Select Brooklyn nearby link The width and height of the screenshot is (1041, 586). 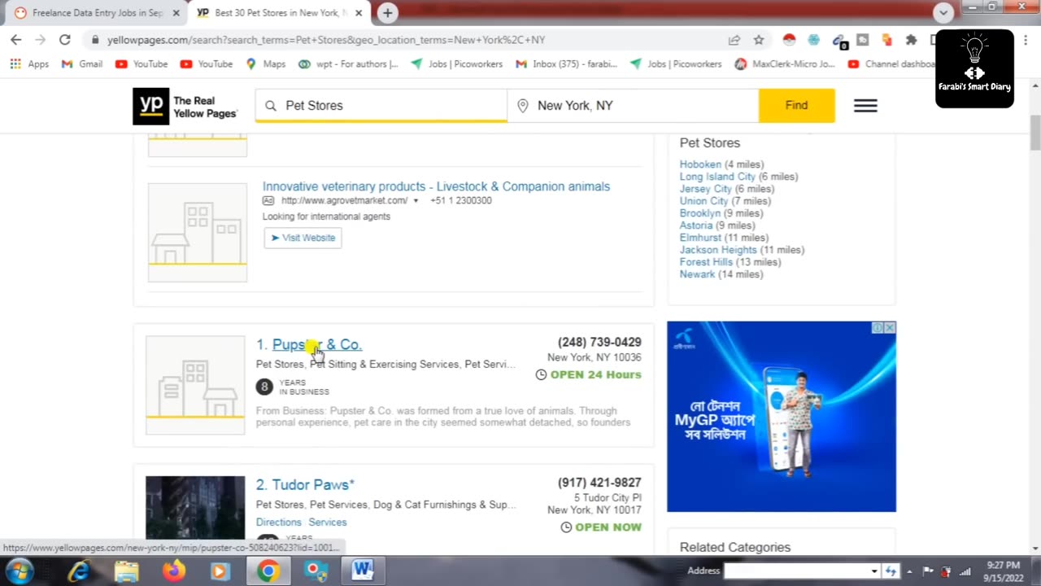click(x=700, y=213)
